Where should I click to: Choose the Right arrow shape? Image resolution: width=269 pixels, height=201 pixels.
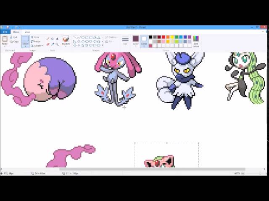click(91, 41)
